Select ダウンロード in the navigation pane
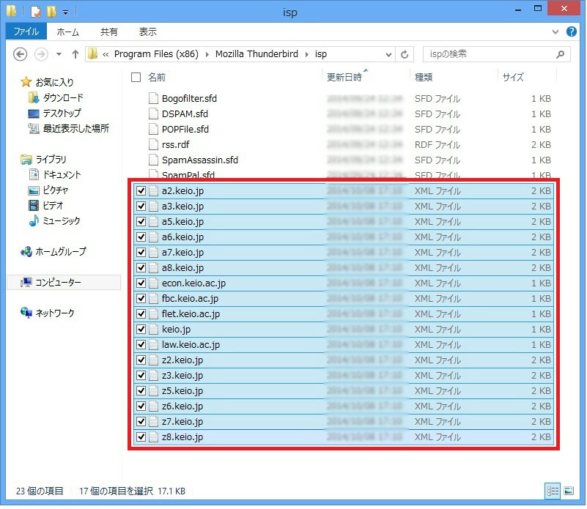The image size is (587, 509). pos(63,97)
